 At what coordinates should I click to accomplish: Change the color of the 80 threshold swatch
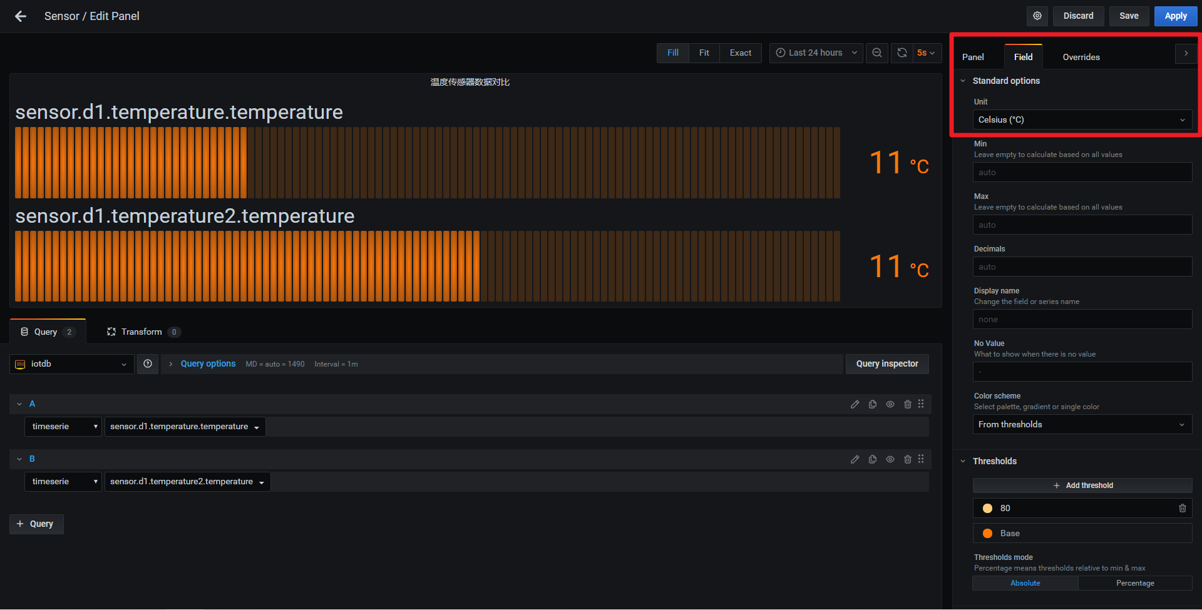pos(987,508)
